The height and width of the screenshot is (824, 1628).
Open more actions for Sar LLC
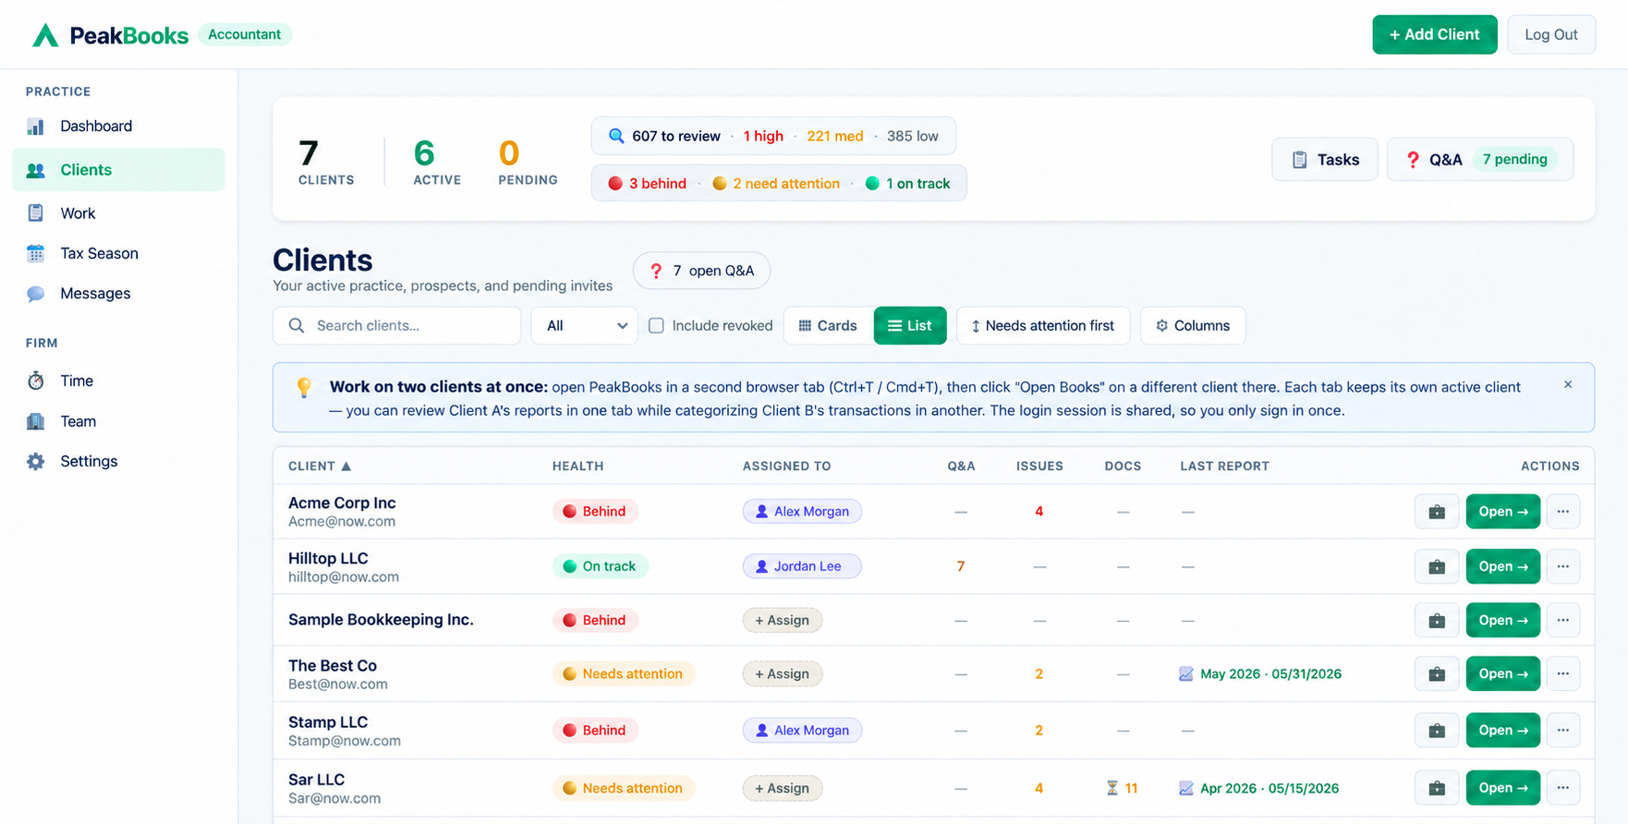1563,788
